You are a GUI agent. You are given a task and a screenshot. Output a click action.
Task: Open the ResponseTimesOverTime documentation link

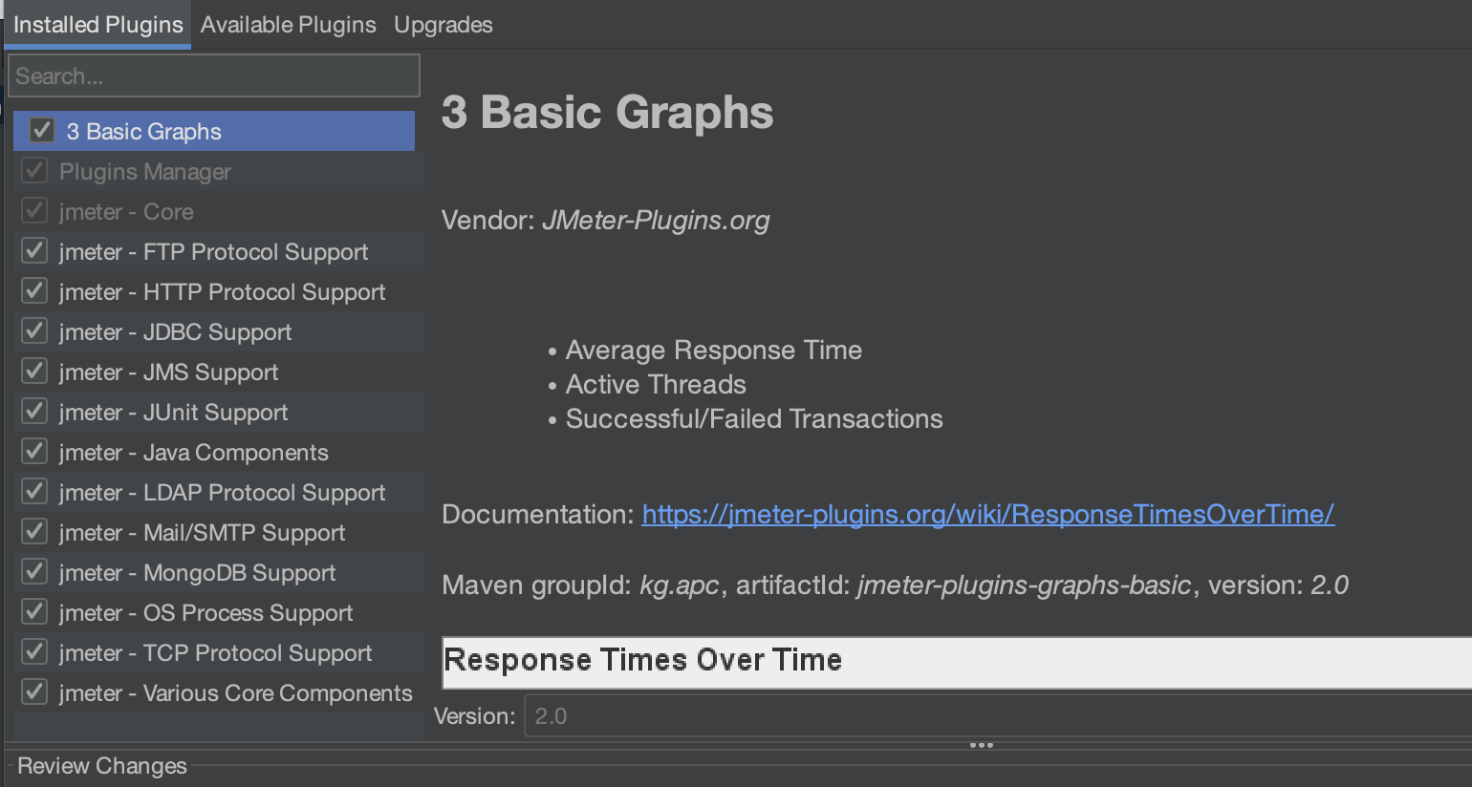[x=987, y=515]
